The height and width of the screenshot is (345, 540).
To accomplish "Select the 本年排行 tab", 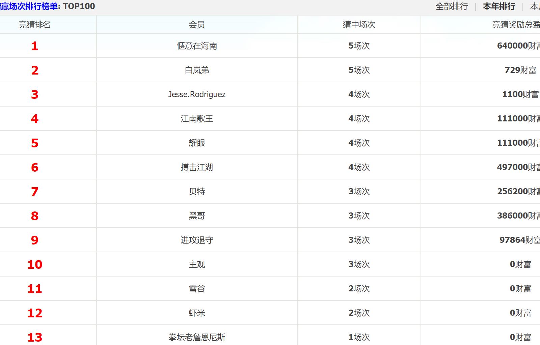I will click(x=499, y=6).
